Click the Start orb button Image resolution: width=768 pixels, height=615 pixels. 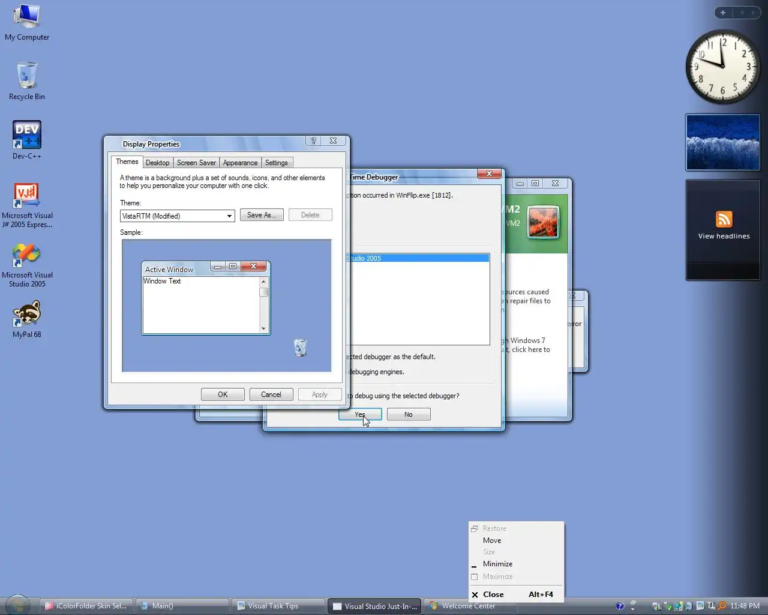[x=17, y=605]
